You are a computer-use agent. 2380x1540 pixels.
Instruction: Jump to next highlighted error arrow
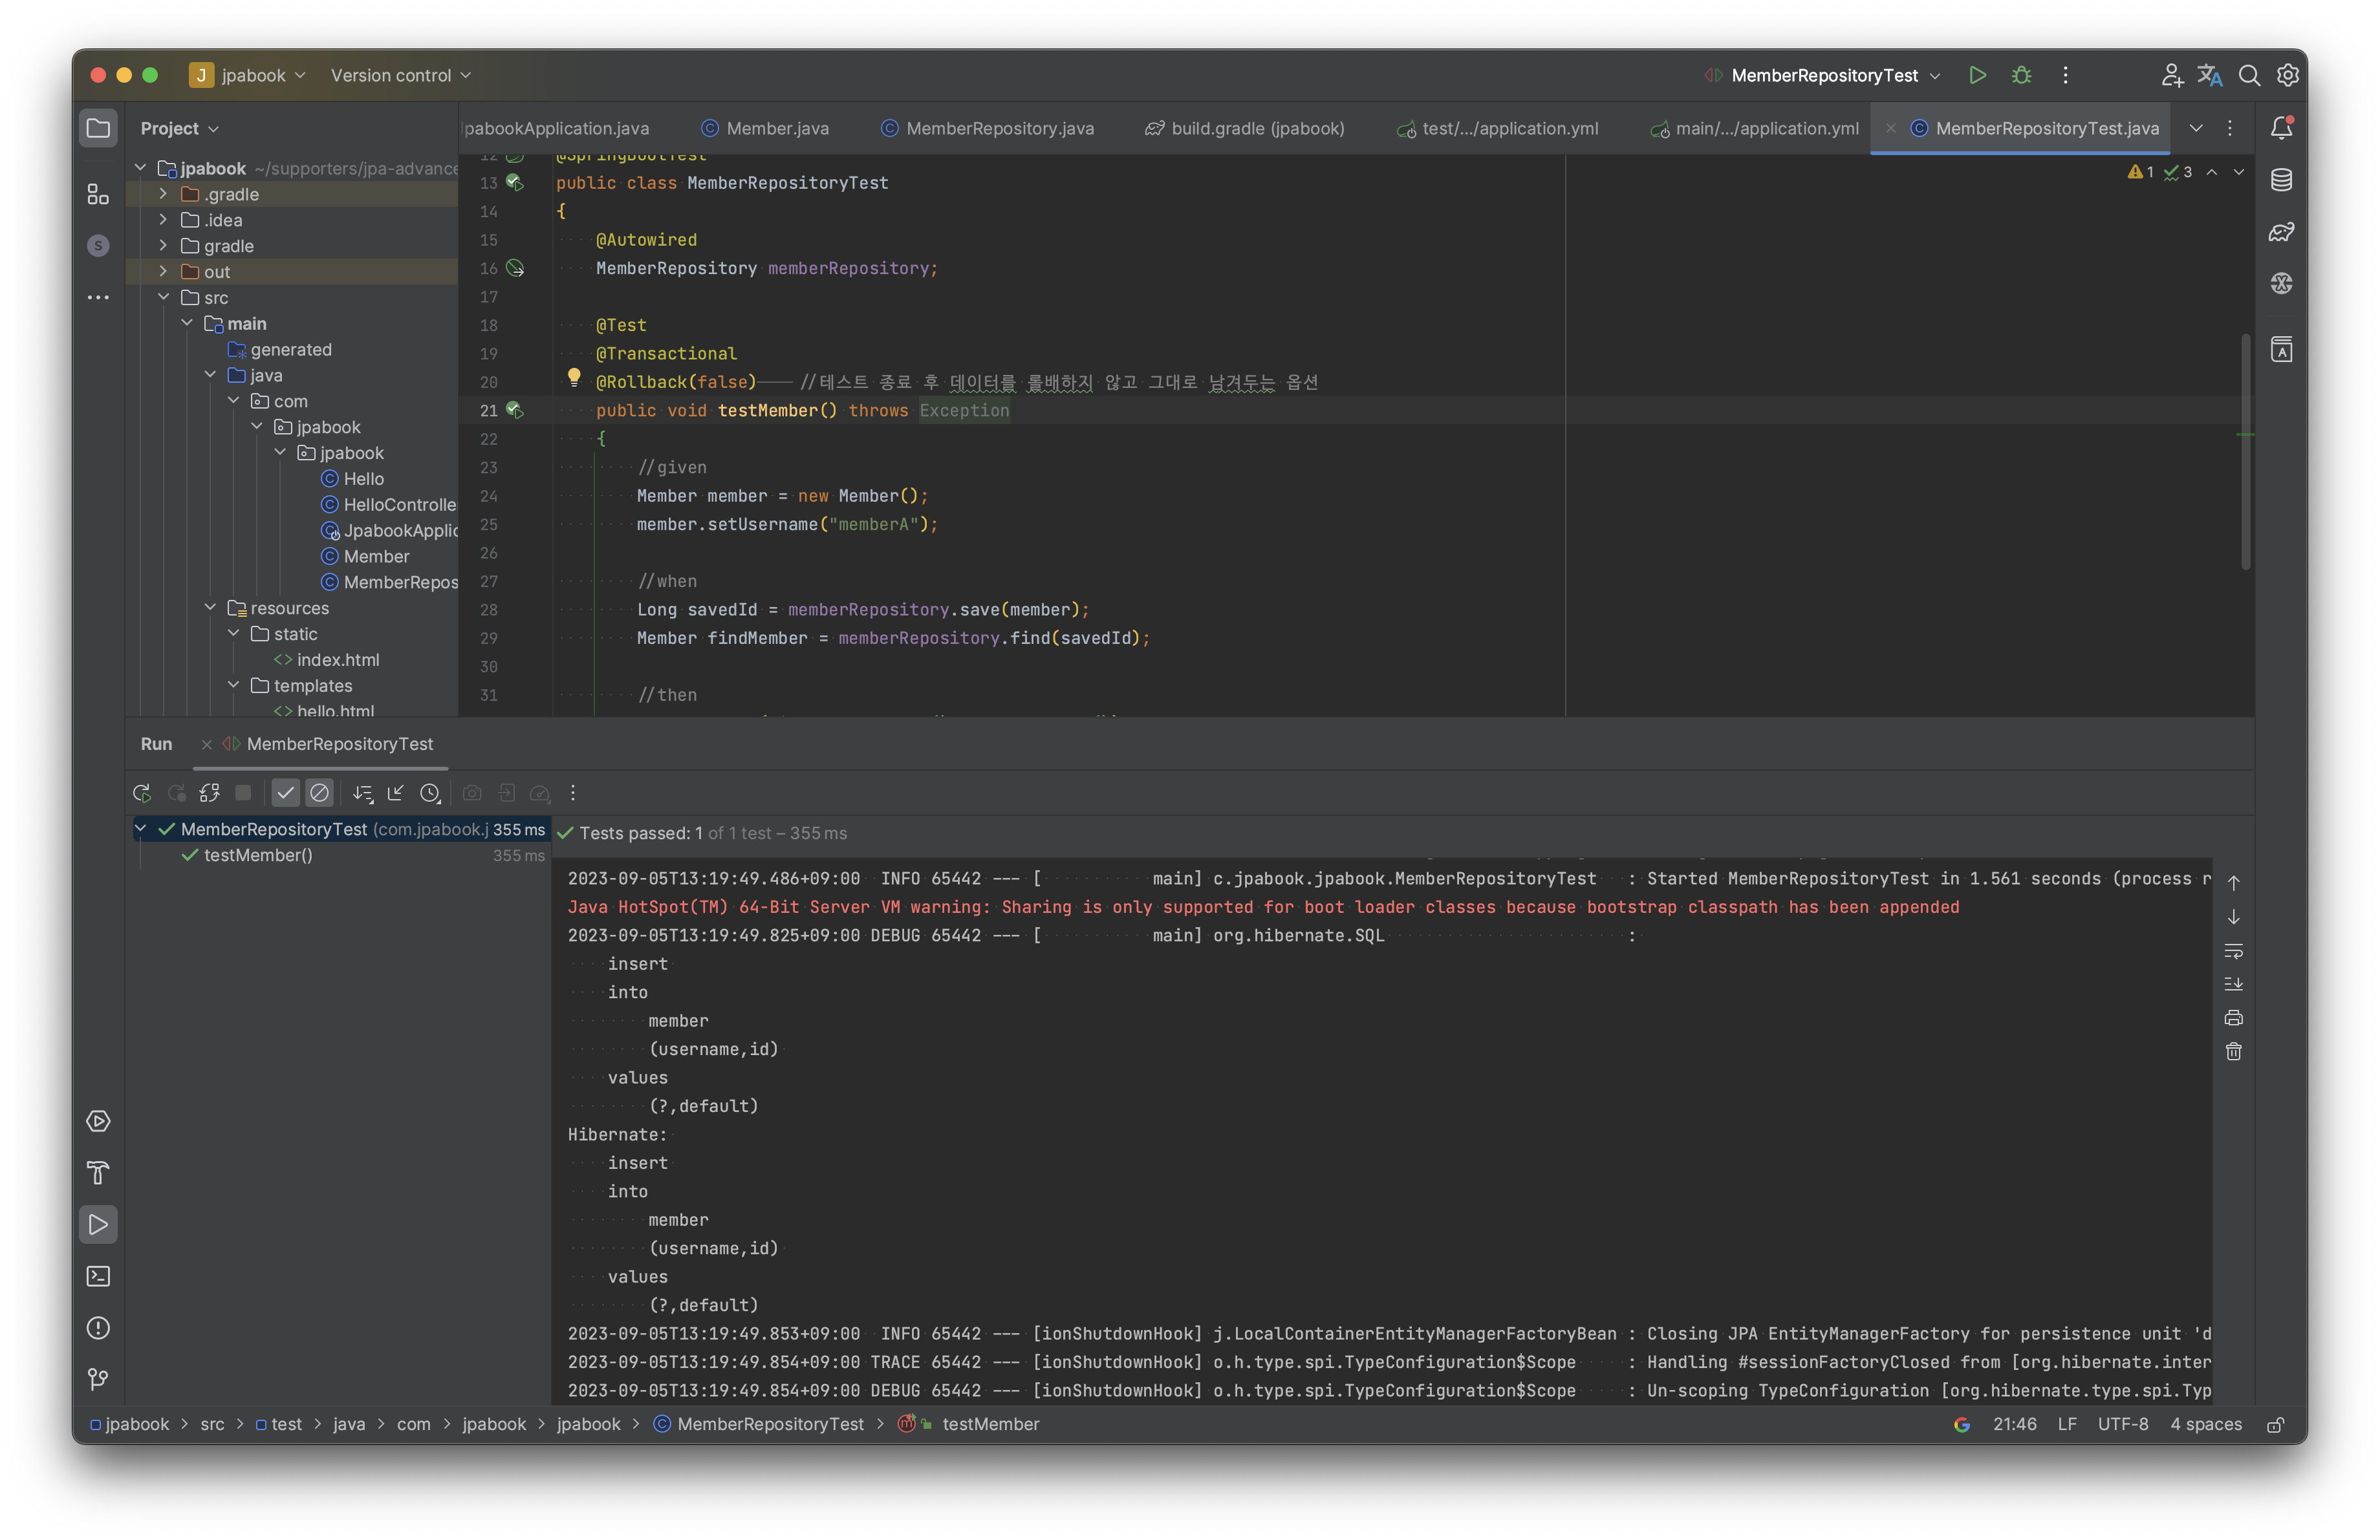(2239, 172)
